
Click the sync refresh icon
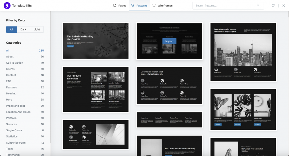point(273,6)
